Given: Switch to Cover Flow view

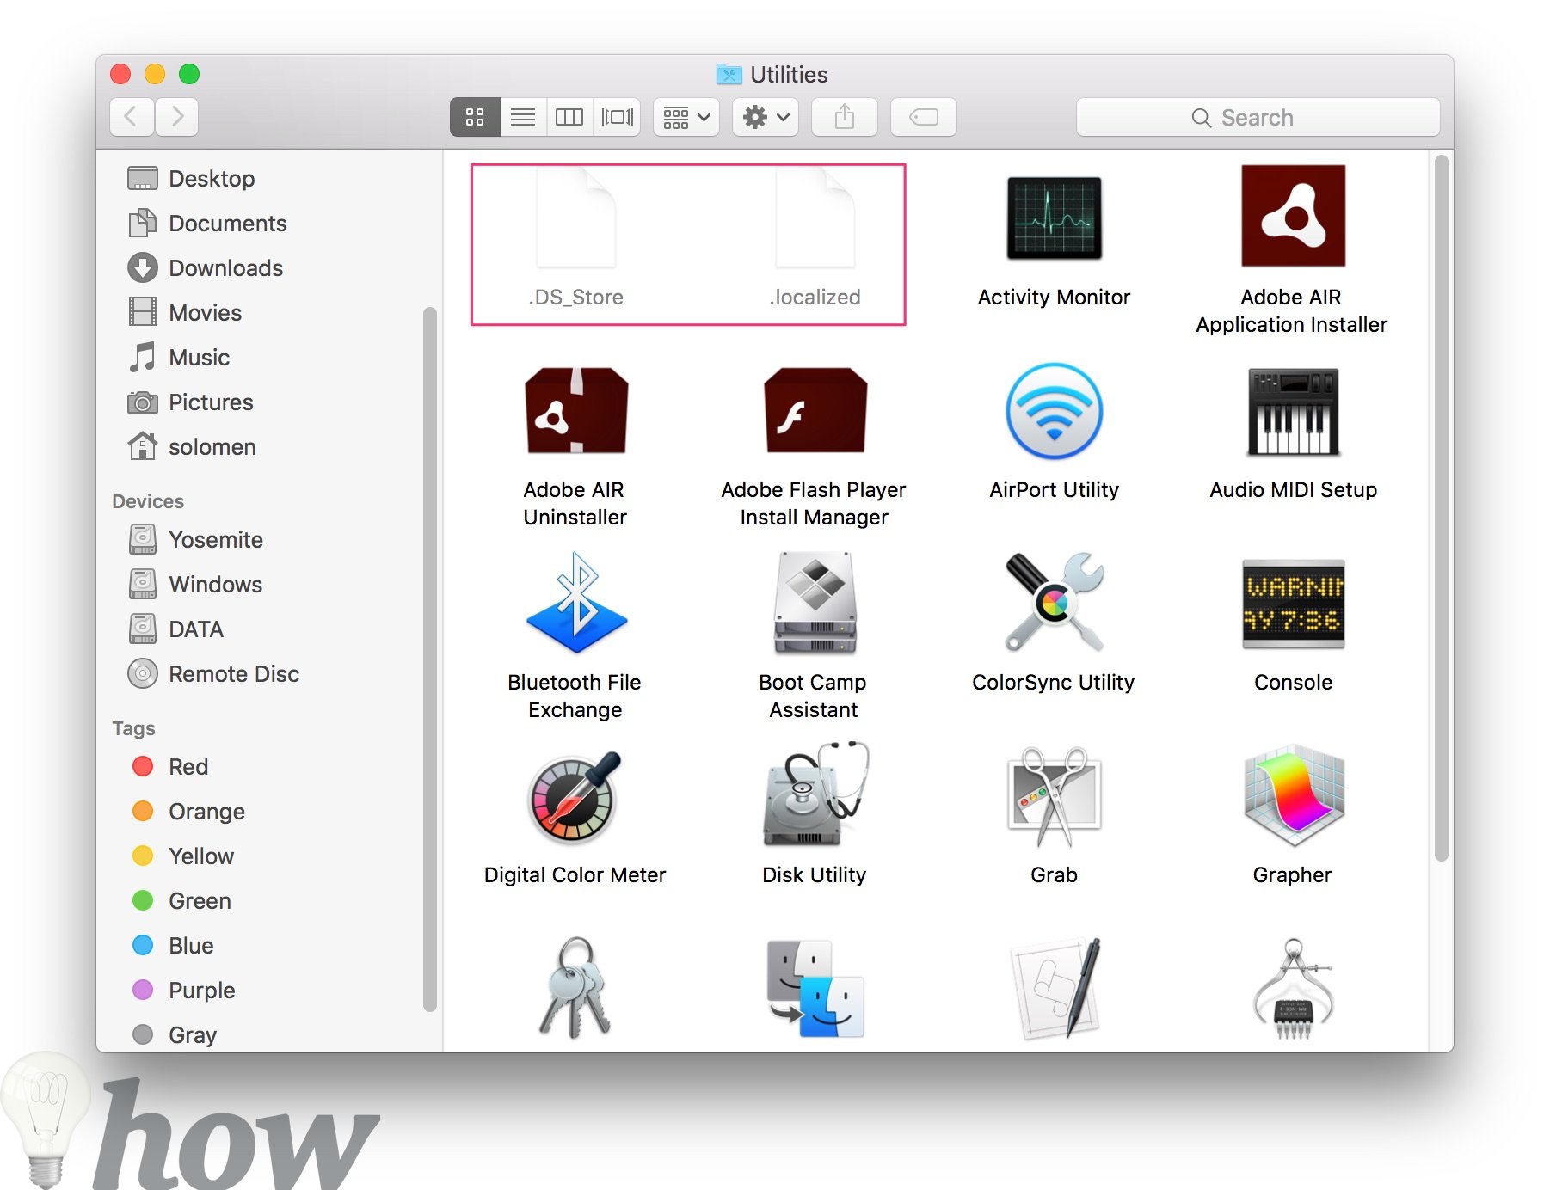Looking at the screenshot, I should pyautogui.click(x=617, y=117).
